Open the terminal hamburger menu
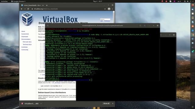 point(145,25)
